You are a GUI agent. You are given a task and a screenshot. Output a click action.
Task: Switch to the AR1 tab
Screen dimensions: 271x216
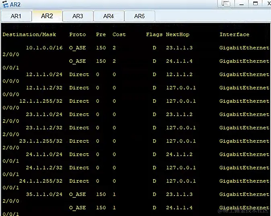point(16,16)
